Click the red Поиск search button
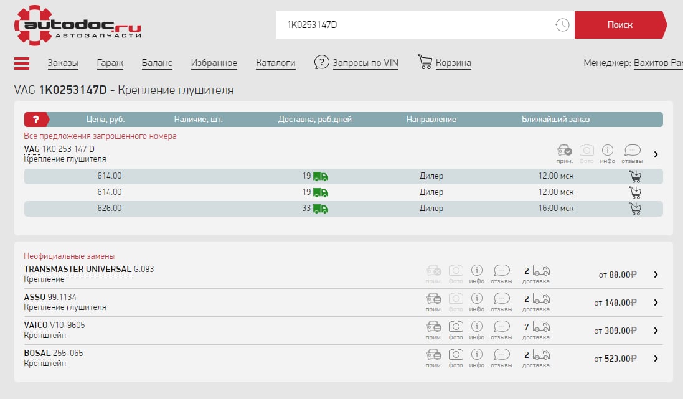Viewport: 683px width, 399px height. pos(620,25)
